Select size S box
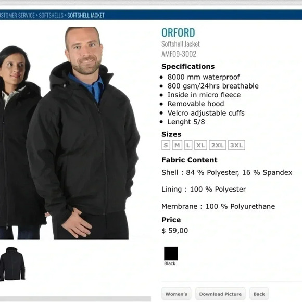 (166, 145)
